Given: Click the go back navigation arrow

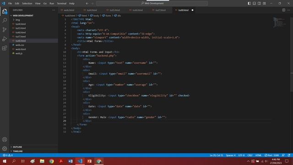Looking at the screenshot, I should coord(87,3).
